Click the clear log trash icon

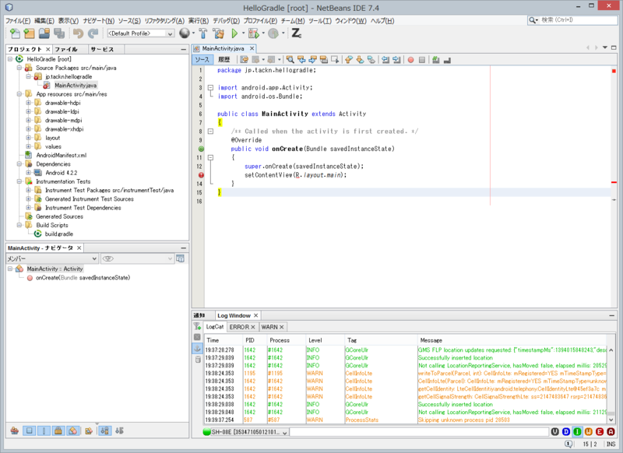[x=198, y=360]
